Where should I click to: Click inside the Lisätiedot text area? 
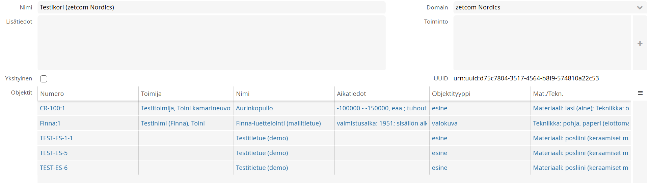coord(212,43)
